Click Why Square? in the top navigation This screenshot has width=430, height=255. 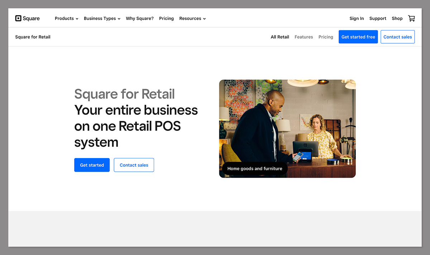[140, 18]
